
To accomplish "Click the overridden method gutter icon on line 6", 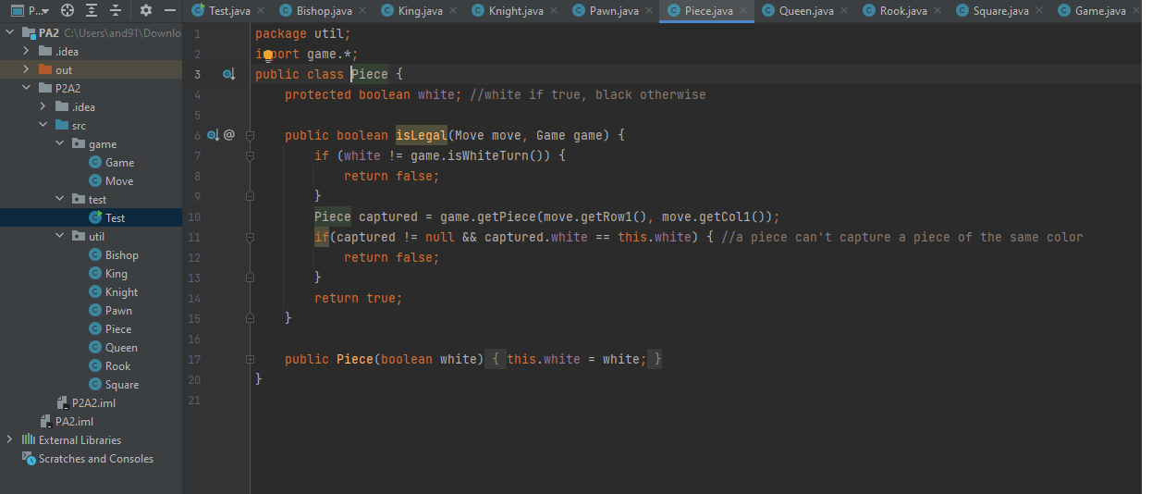I will tap(213, 135).
